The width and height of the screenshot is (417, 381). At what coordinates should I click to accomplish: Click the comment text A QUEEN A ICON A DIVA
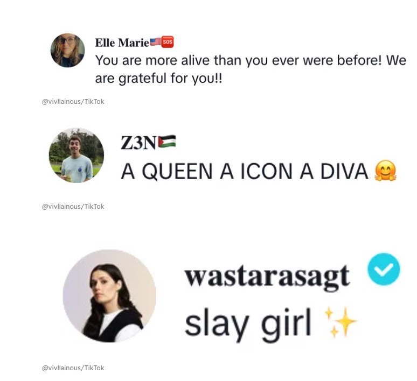[245, 171]
